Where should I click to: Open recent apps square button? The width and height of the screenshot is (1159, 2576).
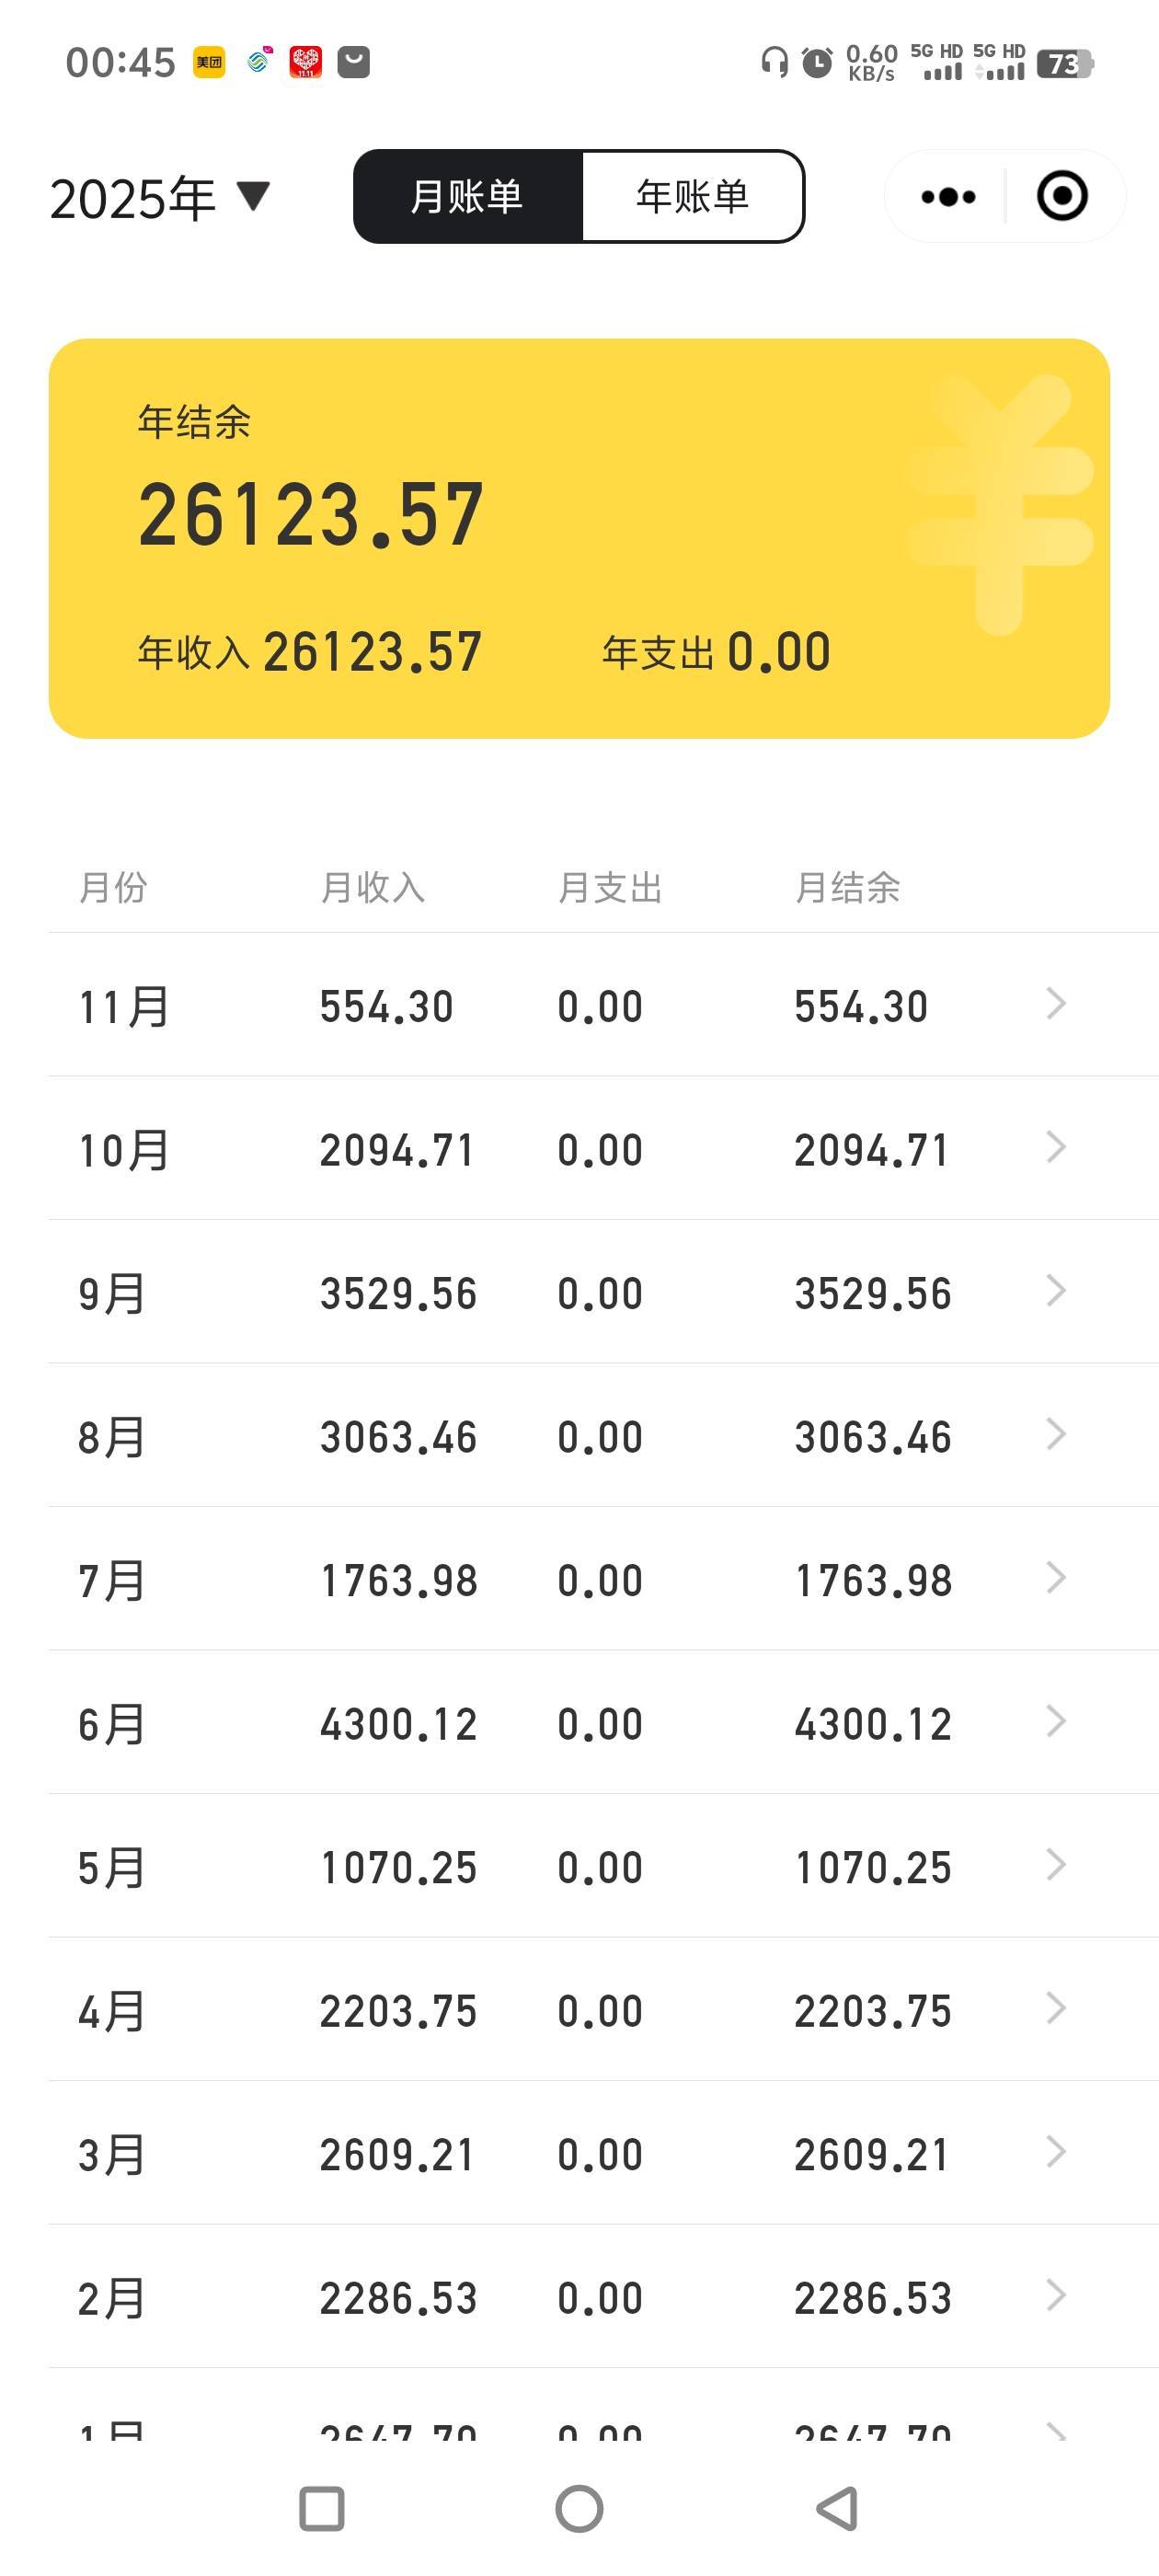(322, 2508)
